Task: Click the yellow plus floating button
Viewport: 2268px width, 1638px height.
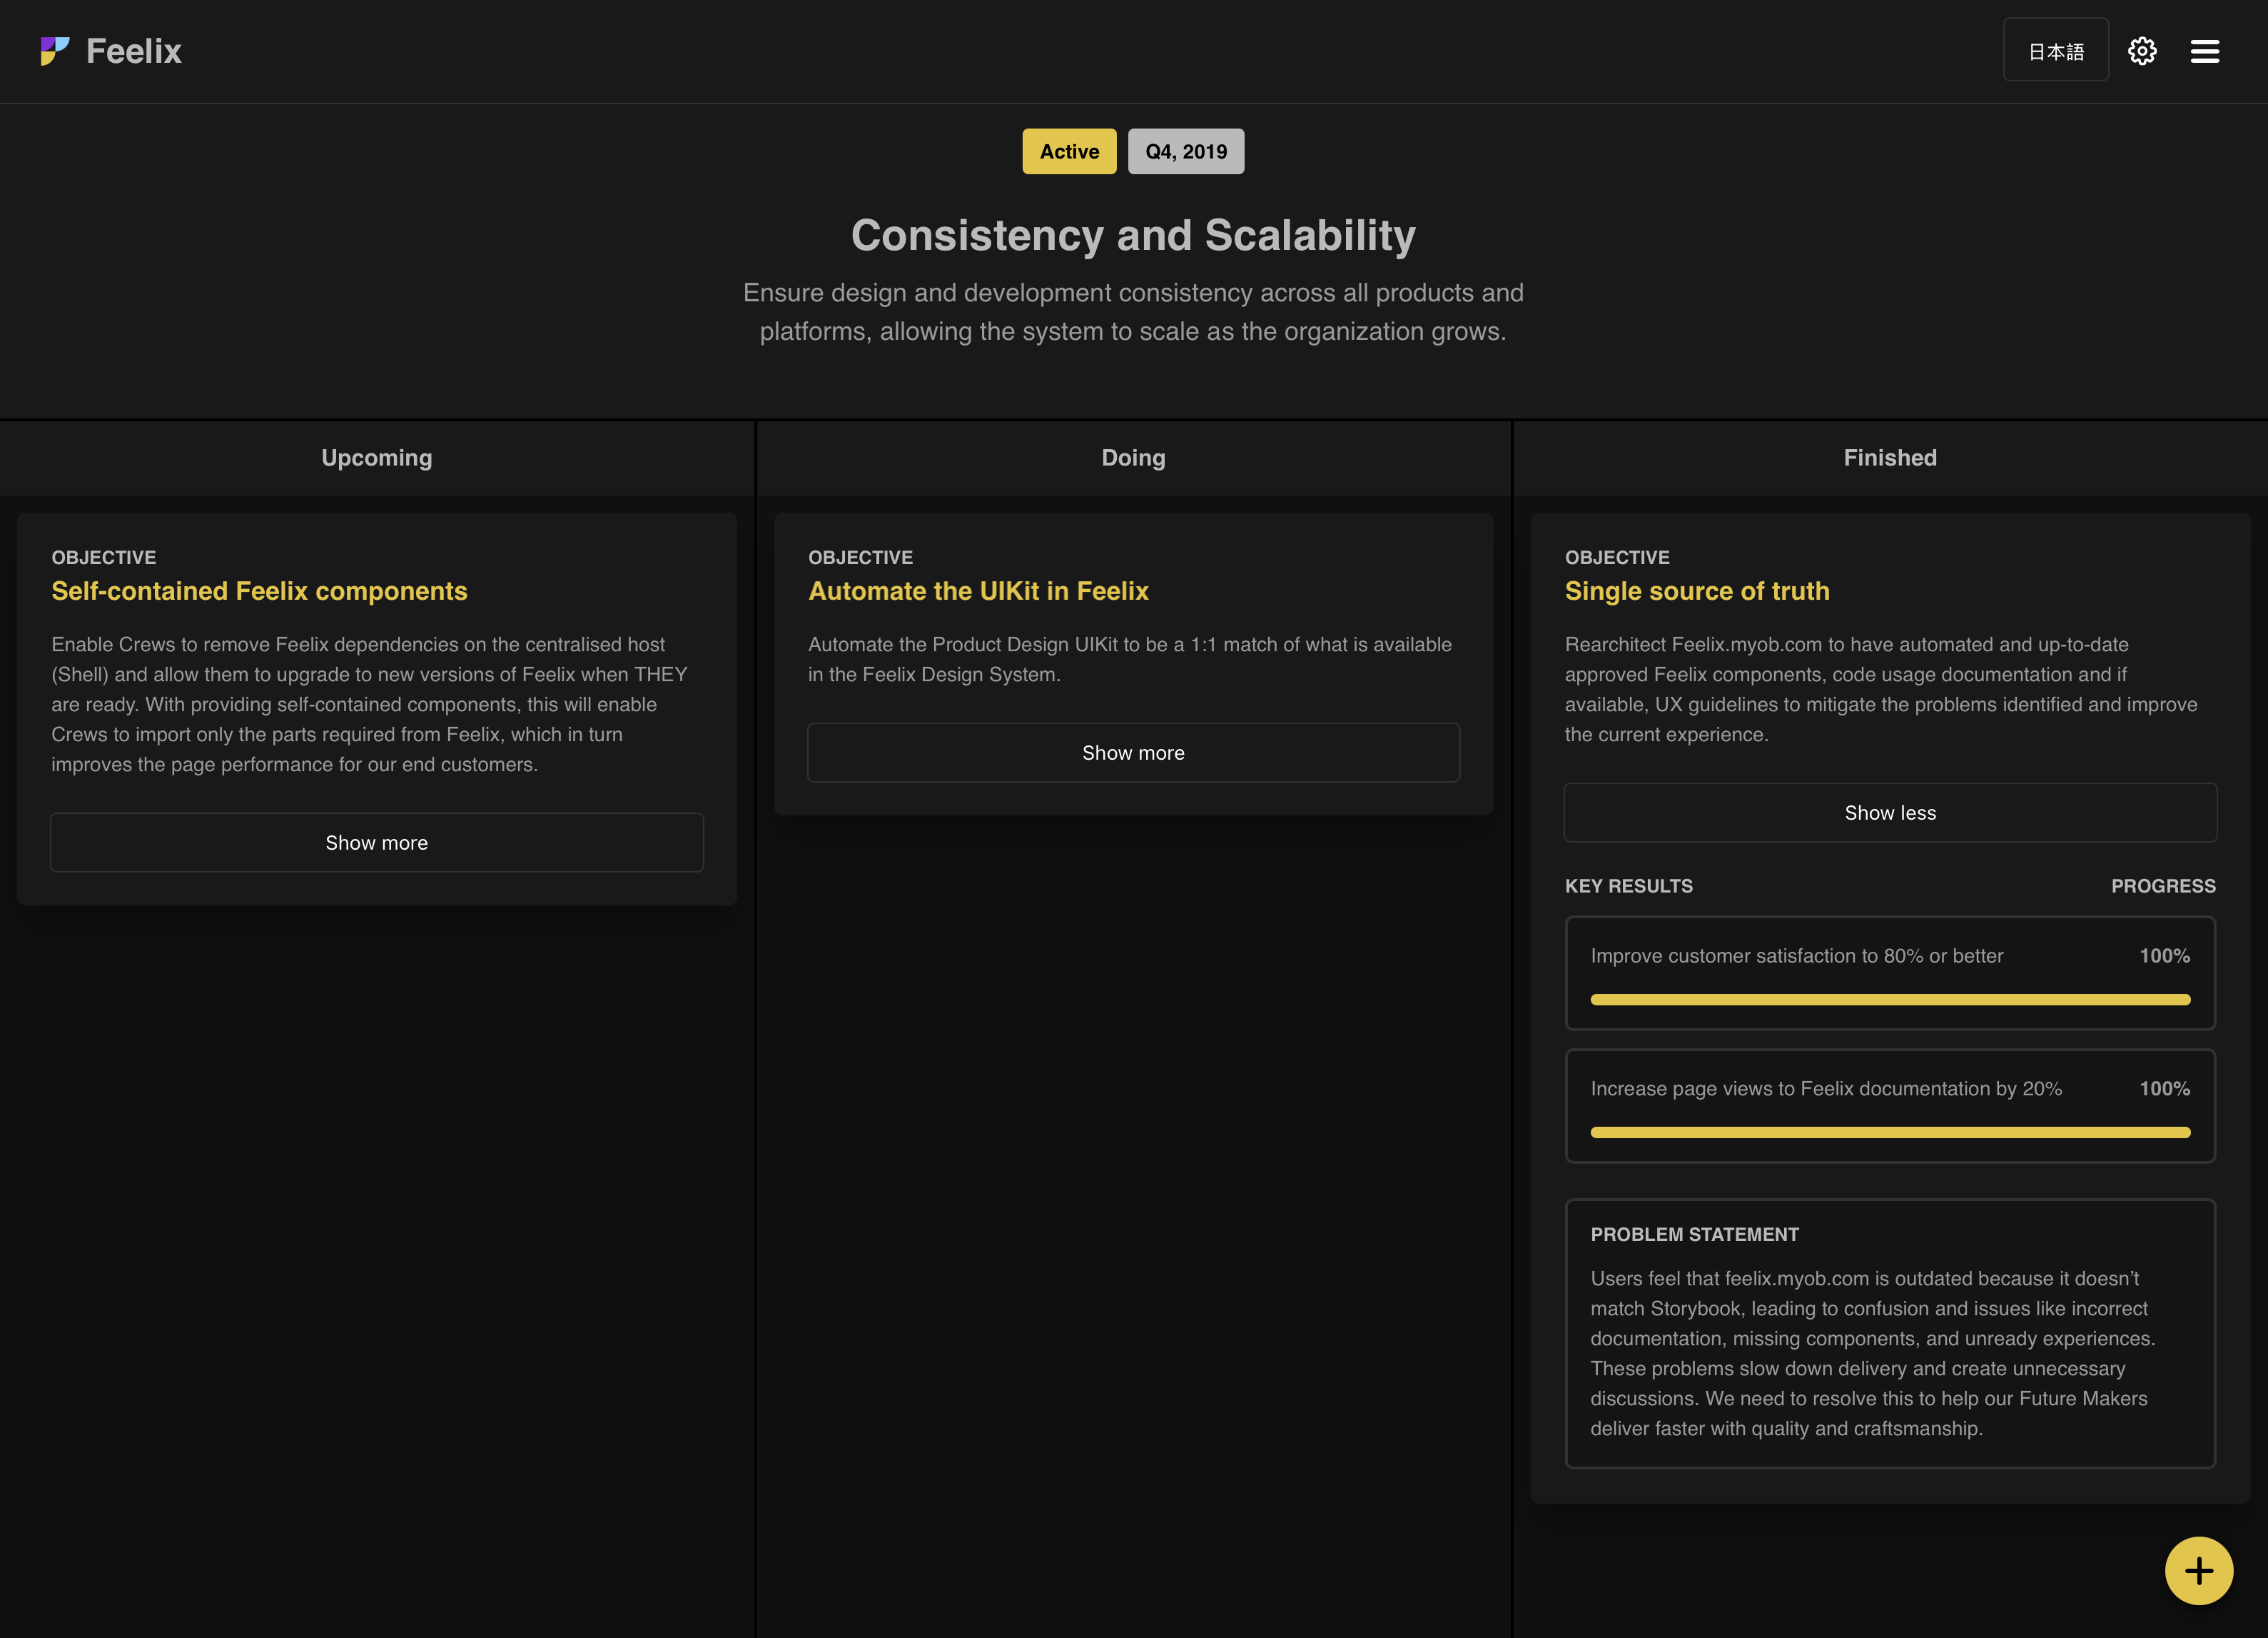Action: pyautogui.click(x=2199, y=1571)
